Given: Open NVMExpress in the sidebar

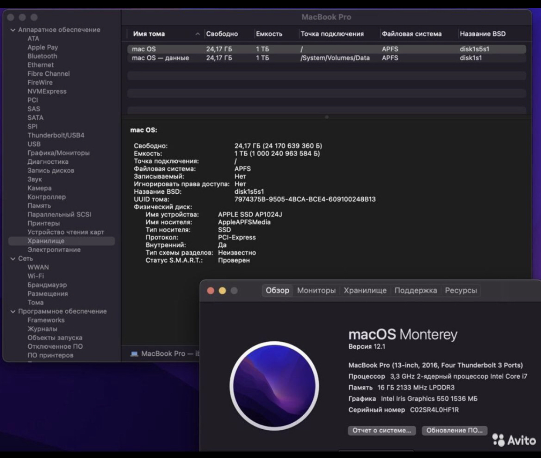Looking at the screenshot, I should coord(47,91).
